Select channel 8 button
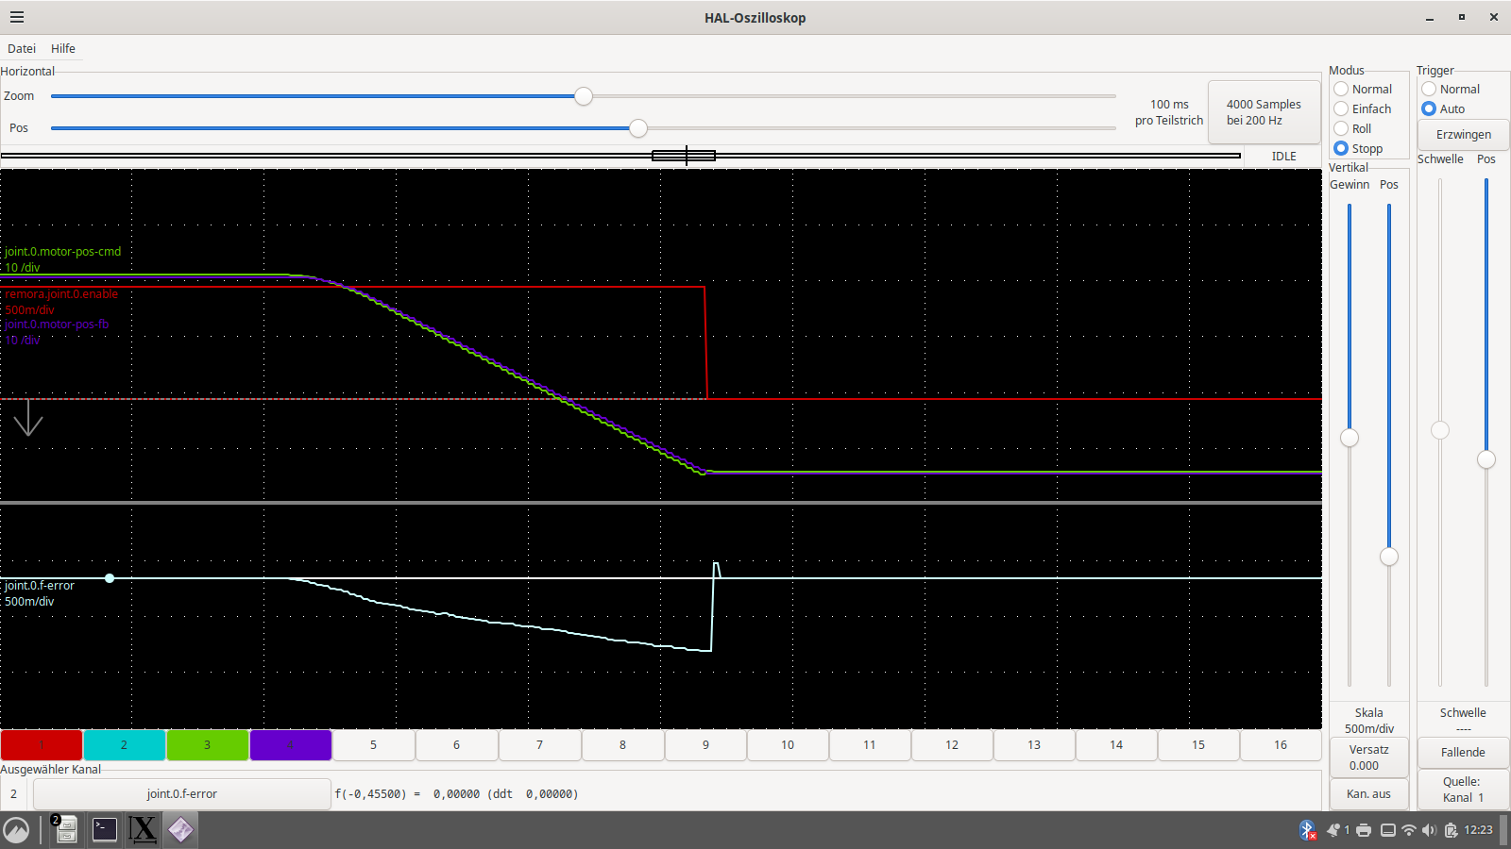1511x849 pixels. [622, 744]
